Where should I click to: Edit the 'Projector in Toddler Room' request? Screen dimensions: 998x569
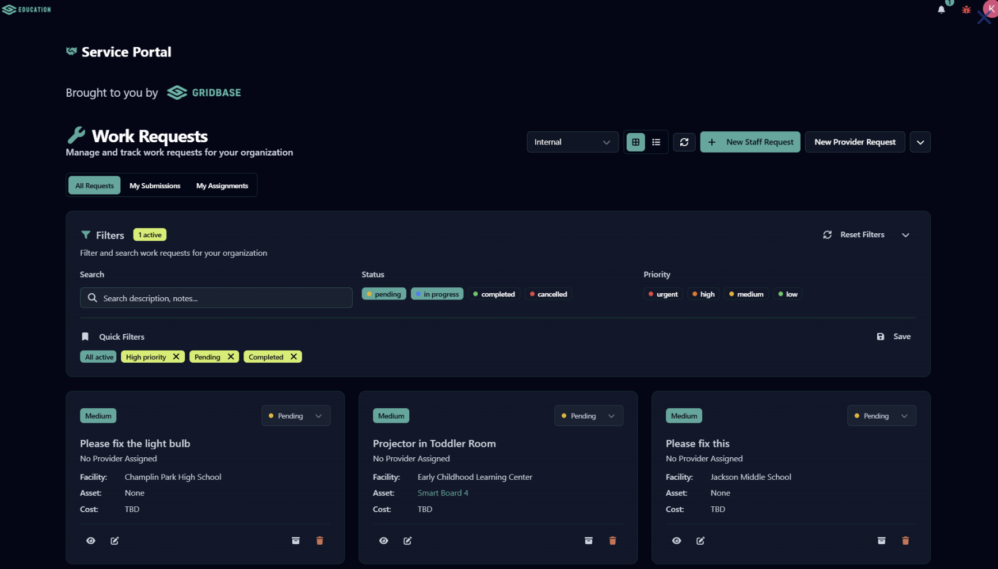point(407,541)
